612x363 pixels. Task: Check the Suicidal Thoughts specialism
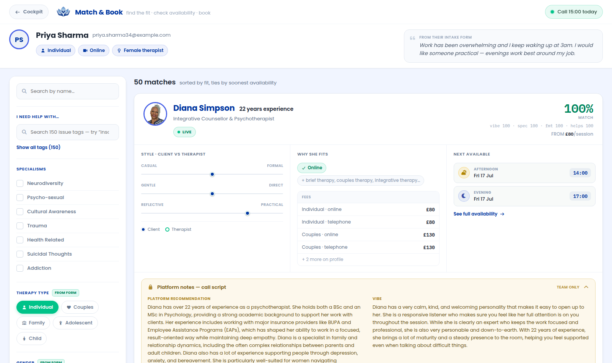click(20, 254)
